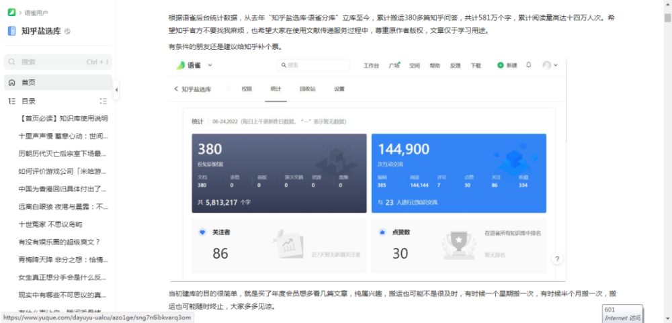Open the user avatar dropdown
672x323 pixels.
550,65
